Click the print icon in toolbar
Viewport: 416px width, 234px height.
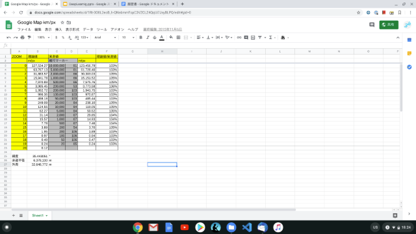pyautogui.click(x=23, y=38)
